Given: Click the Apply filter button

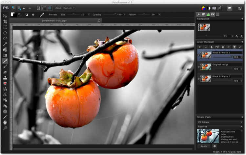Looking at the screenshot, I should pyautogui.click(x=203, y=146).
